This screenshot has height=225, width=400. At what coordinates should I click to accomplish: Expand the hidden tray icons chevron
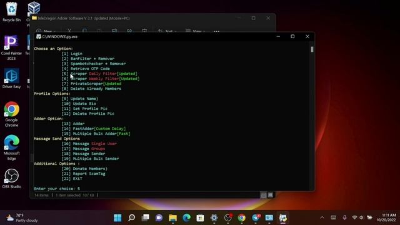[x=322, y=217]
